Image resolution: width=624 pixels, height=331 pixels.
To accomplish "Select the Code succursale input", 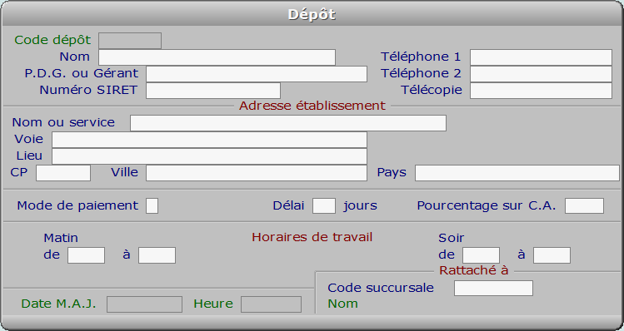I will click(x=493, y=288).
